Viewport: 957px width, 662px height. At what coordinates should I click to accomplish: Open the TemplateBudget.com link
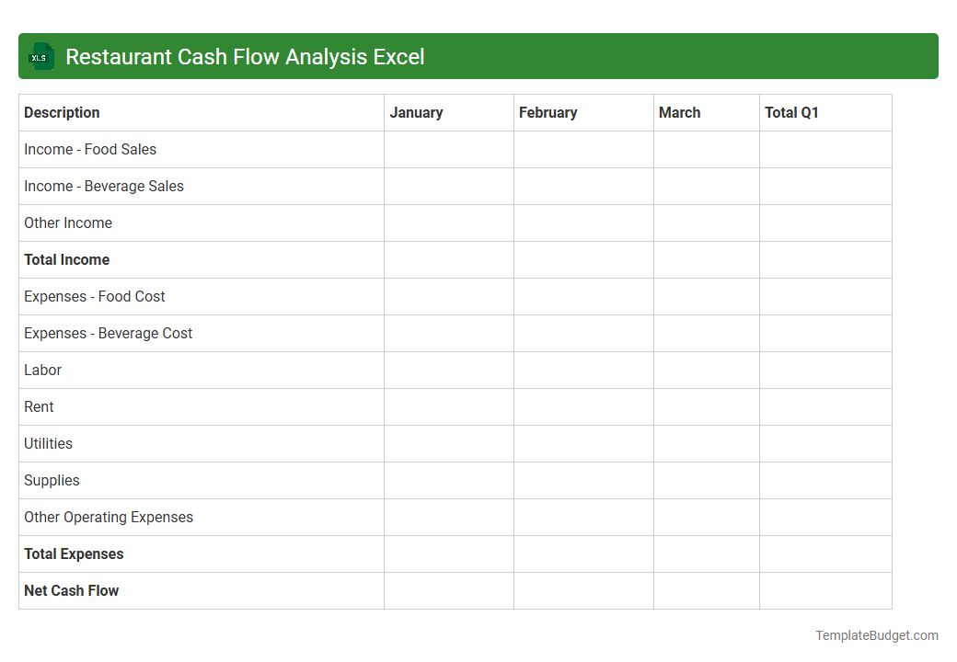876,634
